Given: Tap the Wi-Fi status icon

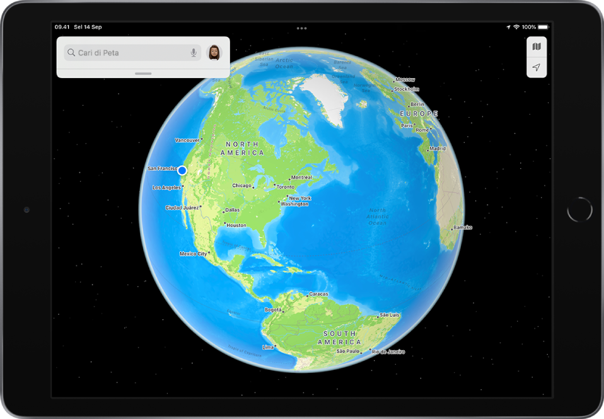Looking at the screenshot, I should pyautogui.click(x=516, y=27).
